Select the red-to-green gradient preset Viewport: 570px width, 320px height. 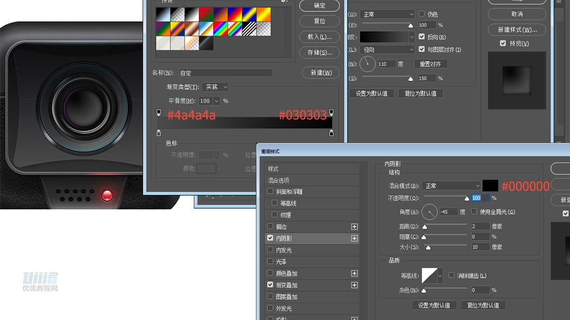click(206, 14)
